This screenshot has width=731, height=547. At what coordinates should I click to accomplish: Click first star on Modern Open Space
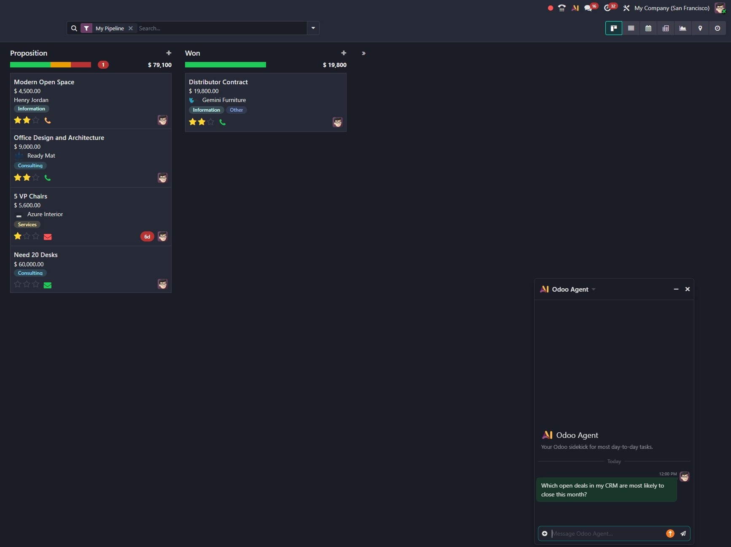[18, 120]
